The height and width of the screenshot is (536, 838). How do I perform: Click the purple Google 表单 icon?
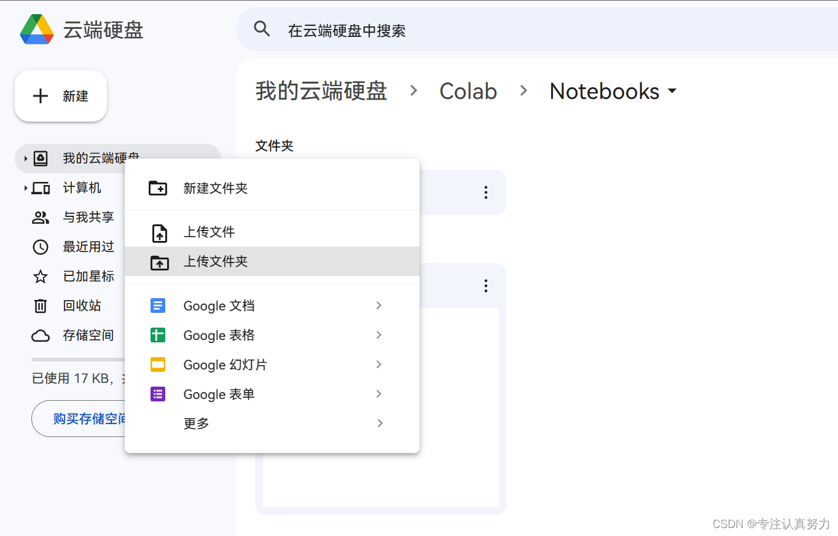click(x=158, y=394)
